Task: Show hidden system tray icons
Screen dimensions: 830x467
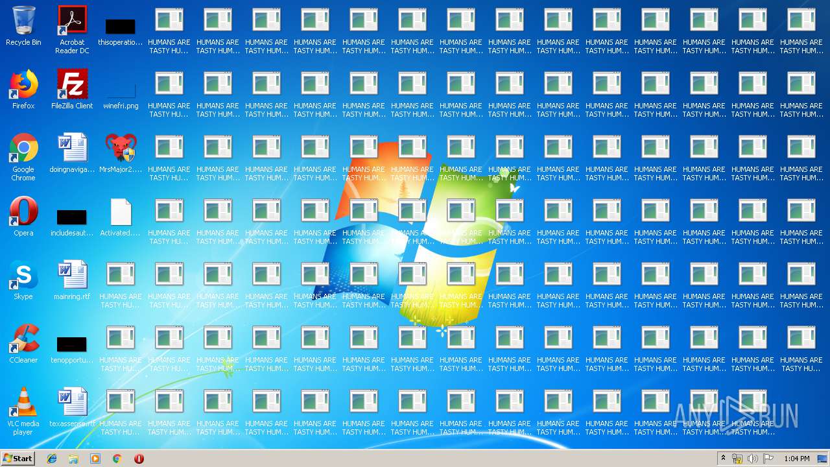Action: (x=723, y=458)
